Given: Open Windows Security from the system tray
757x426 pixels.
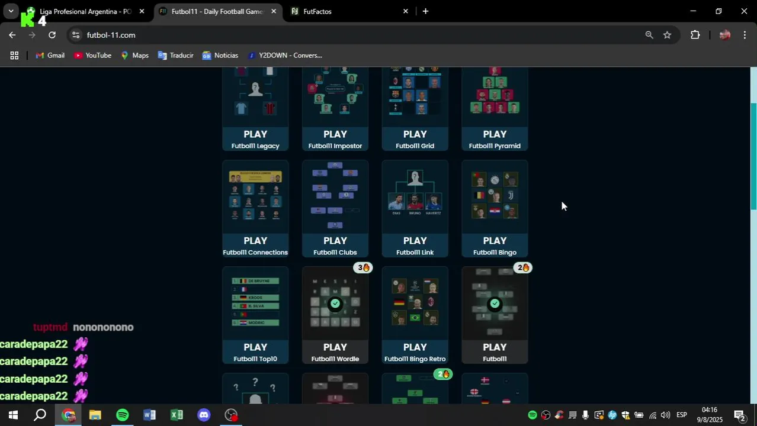Looking at the screenshot, I should pyautogui.click(x=626, y=415).
